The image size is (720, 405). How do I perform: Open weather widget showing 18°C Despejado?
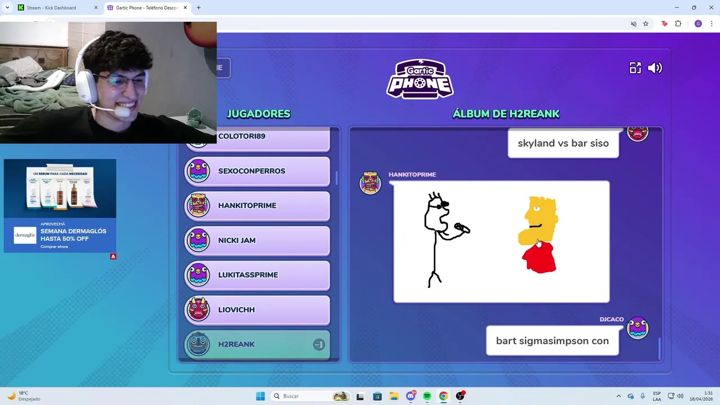(x=24, y=396)
